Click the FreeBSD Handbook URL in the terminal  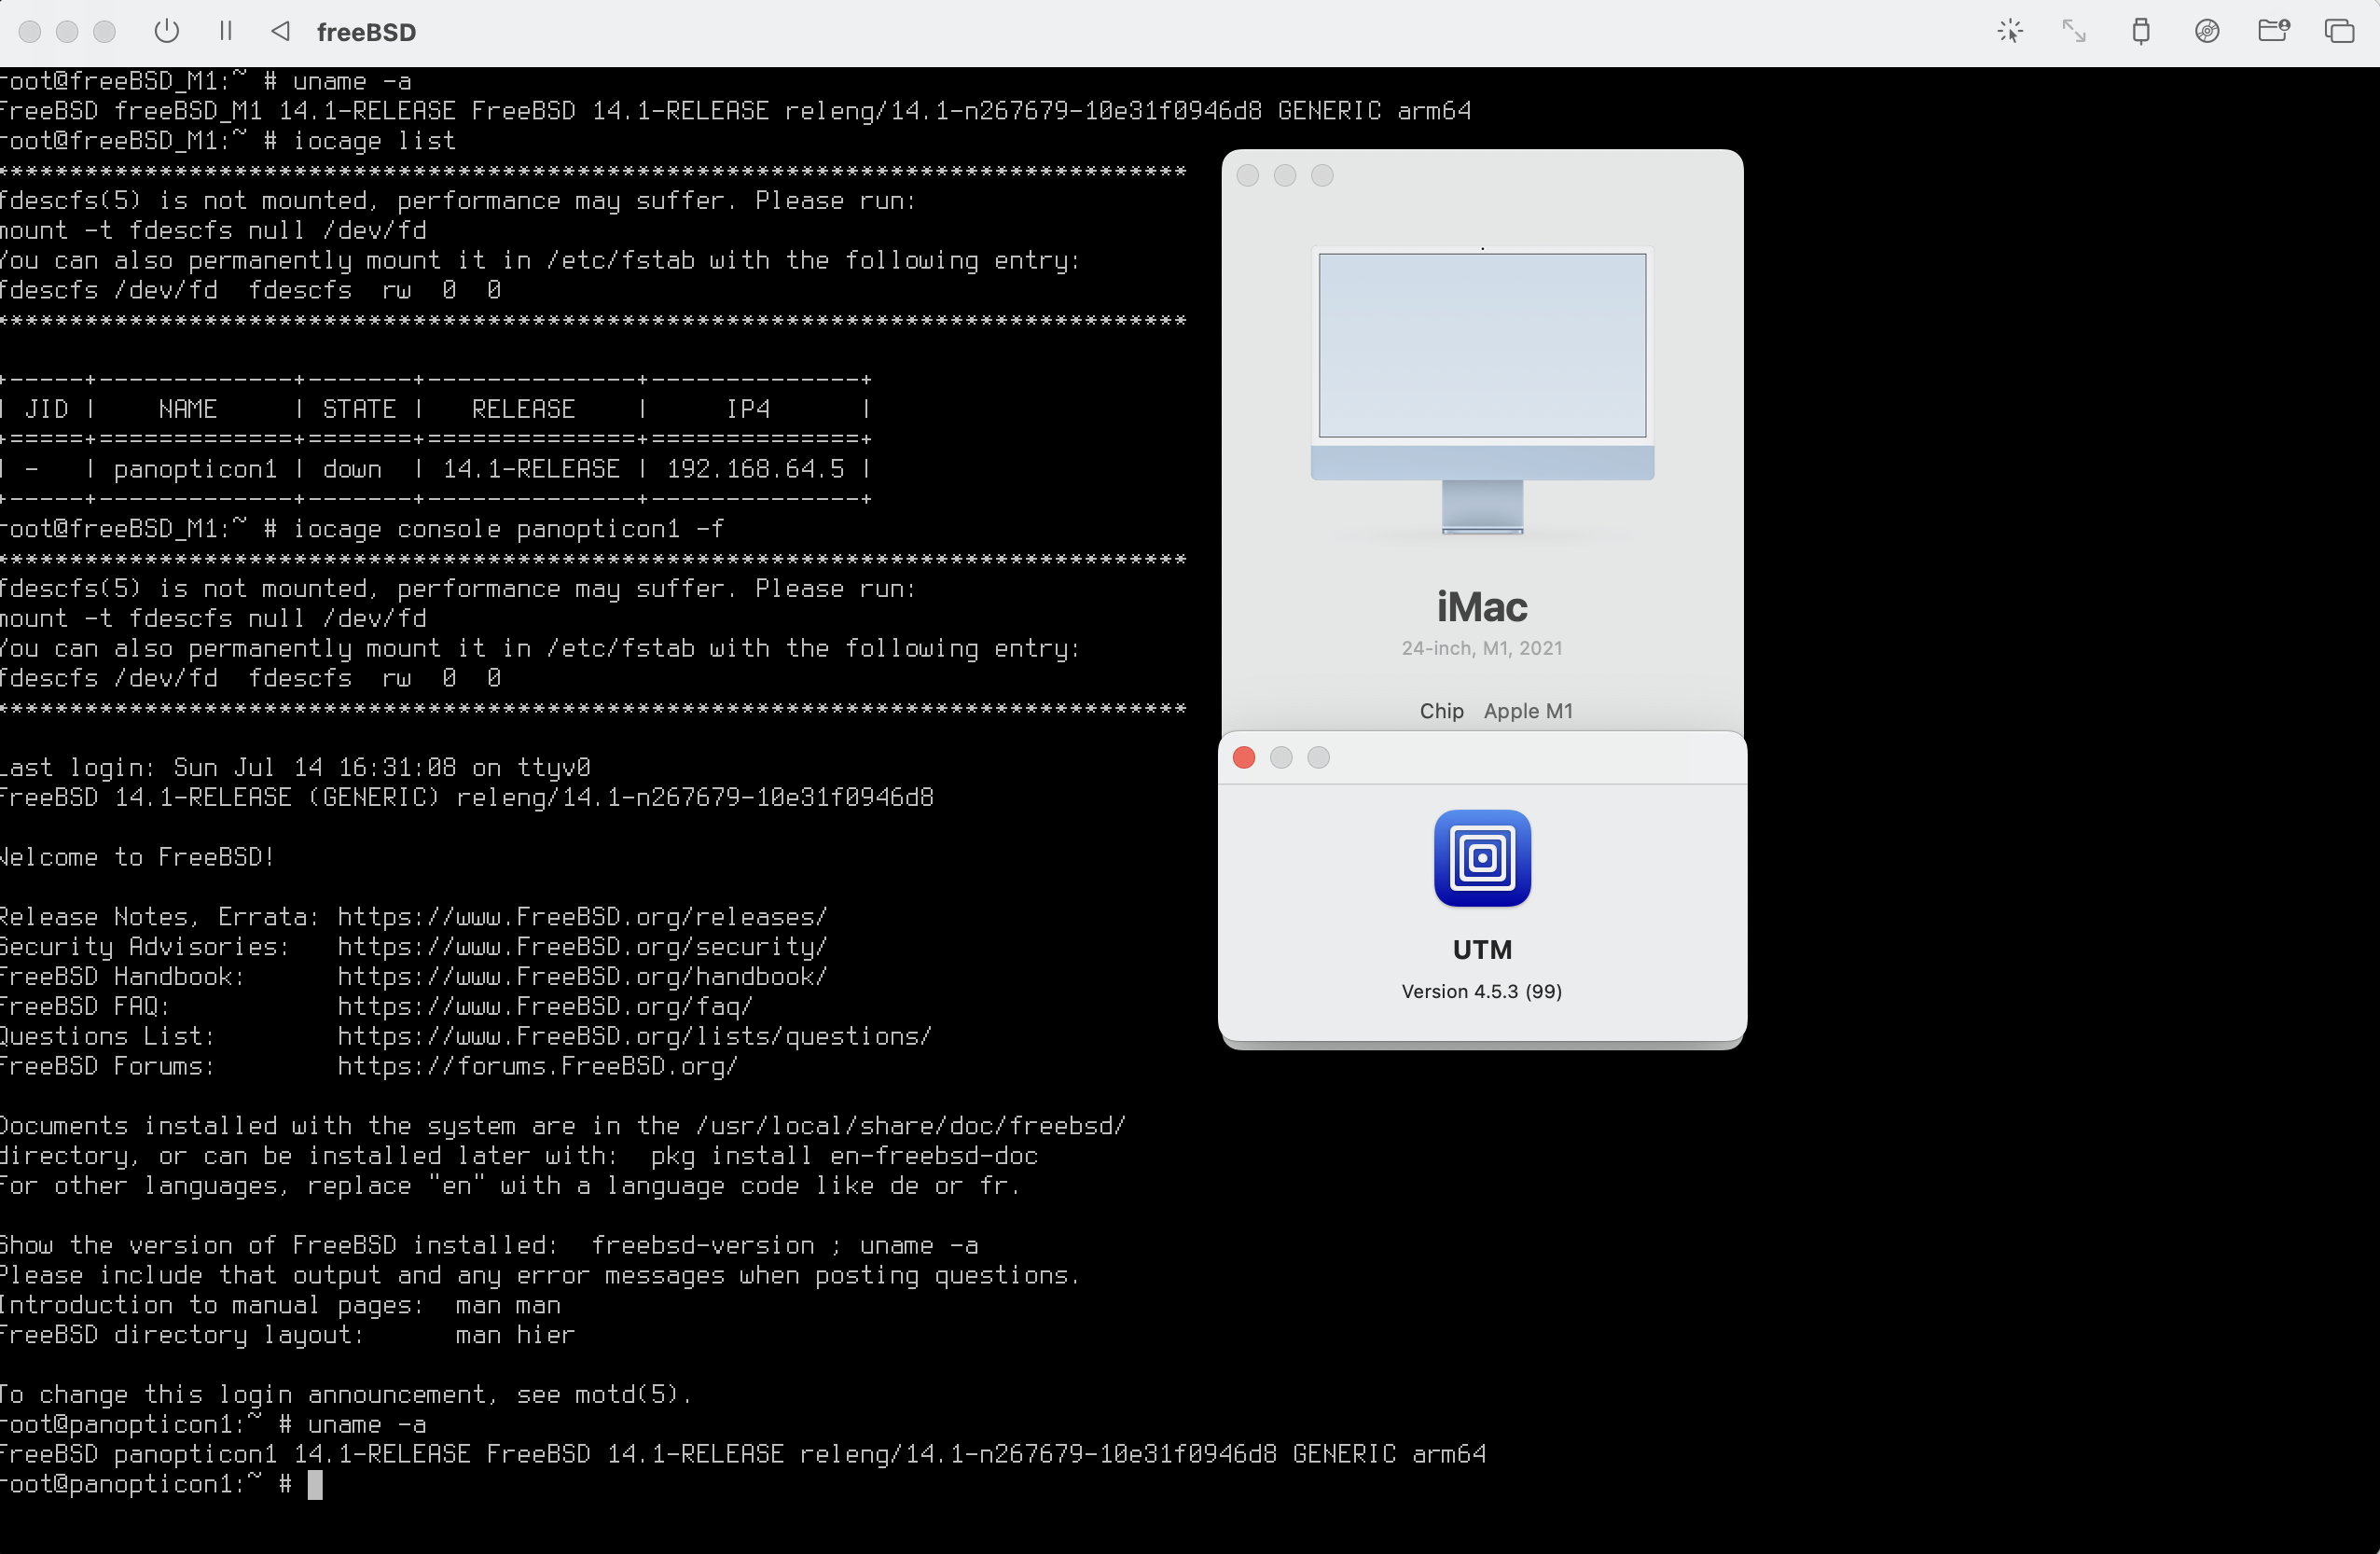coord(582,977)
